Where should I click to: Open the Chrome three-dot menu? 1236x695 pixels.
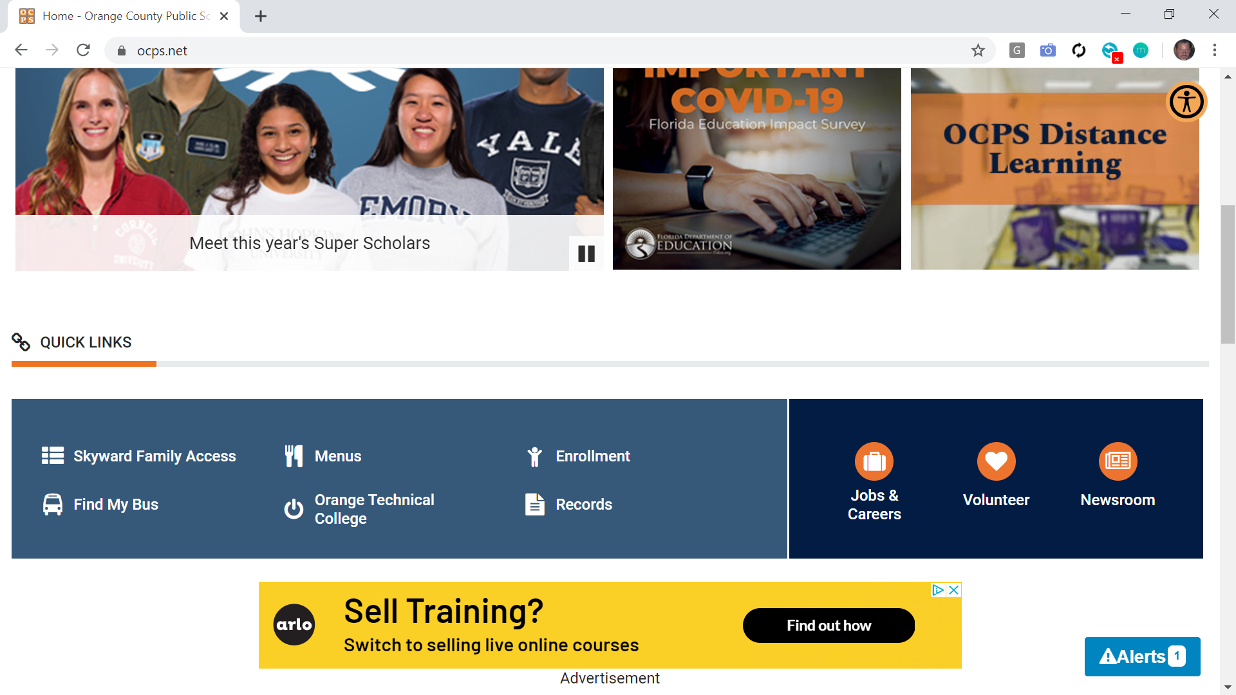click(x=1214, y=50)
